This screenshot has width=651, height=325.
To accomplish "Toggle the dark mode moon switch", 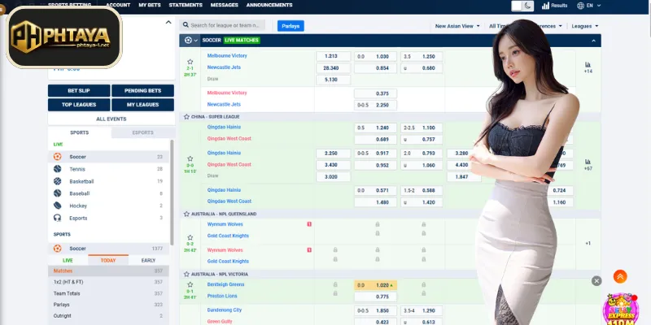I will (522, 6).
